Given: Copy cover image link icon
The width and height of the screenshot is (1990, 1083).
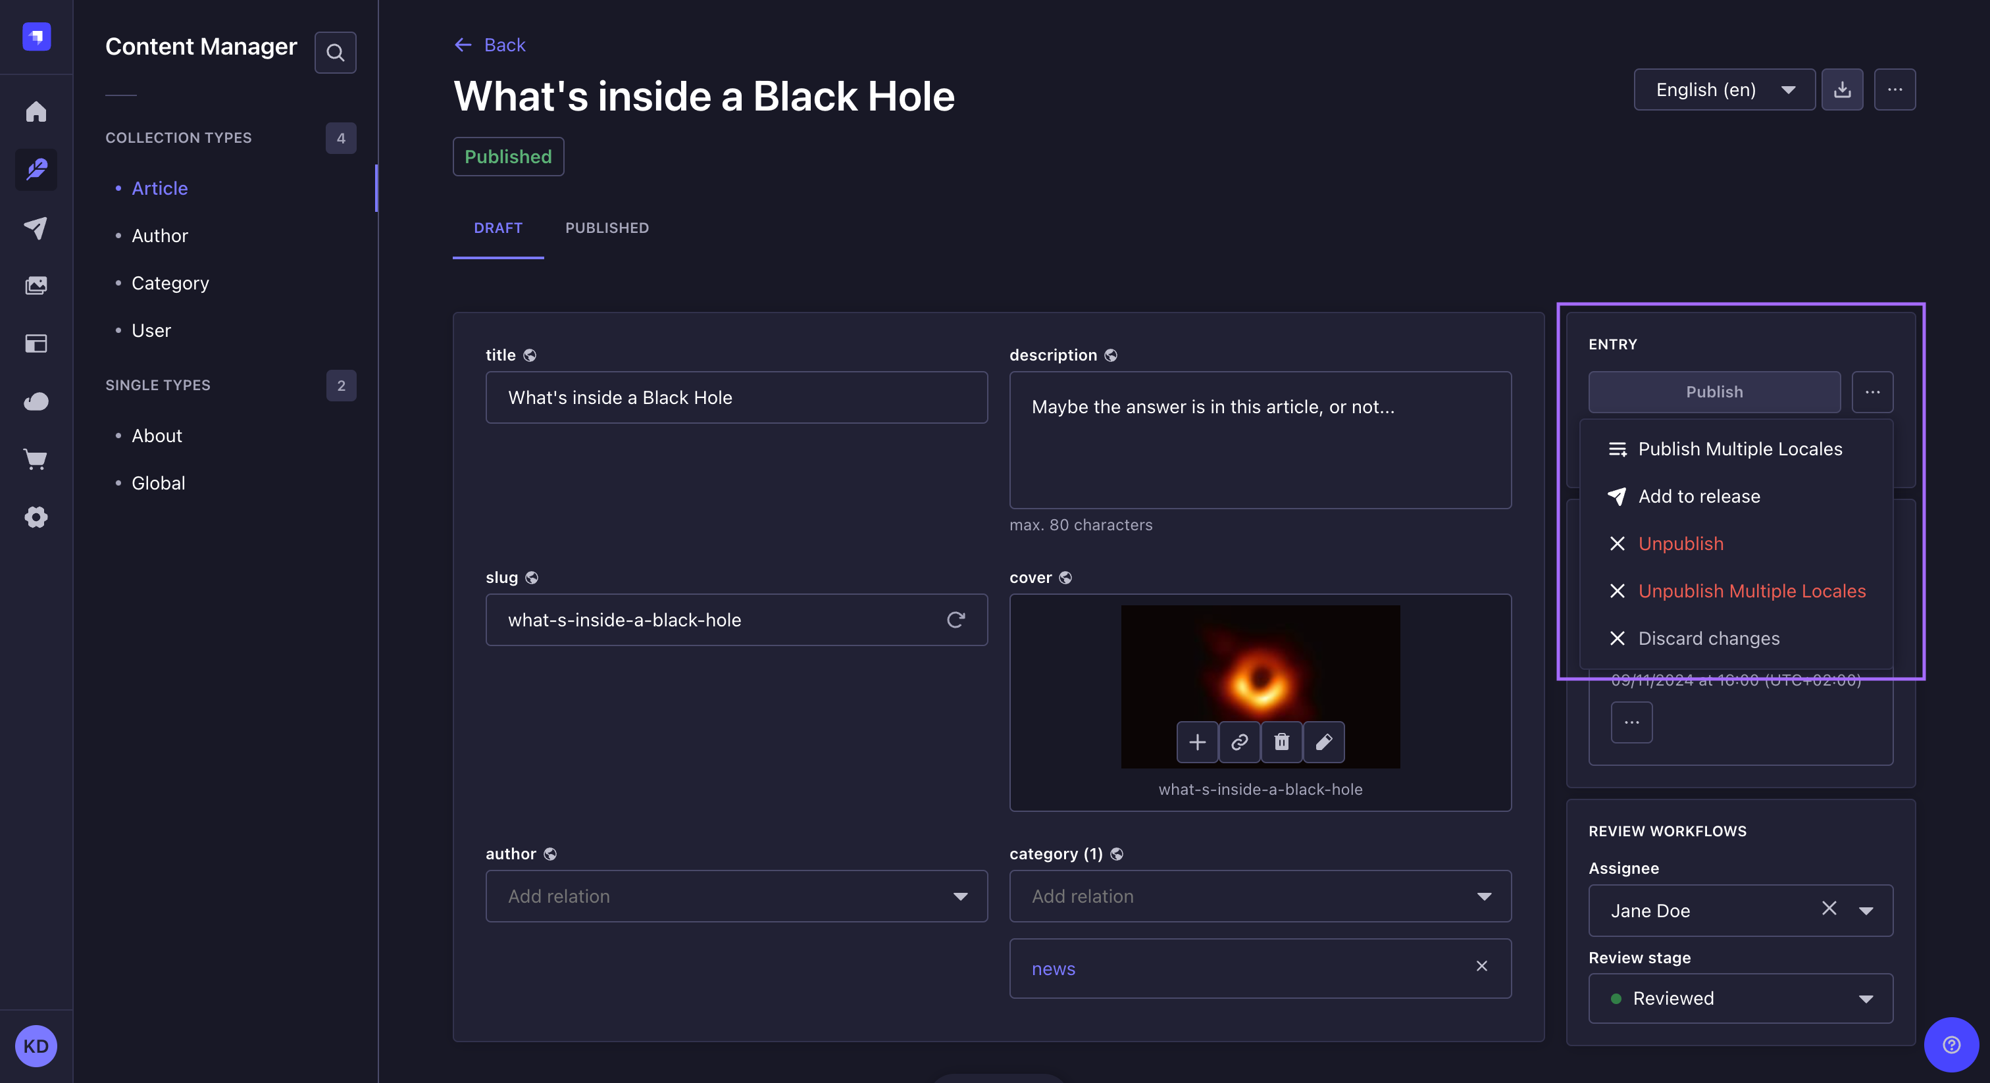Looking at the screenshot, I should (1239, 742).
